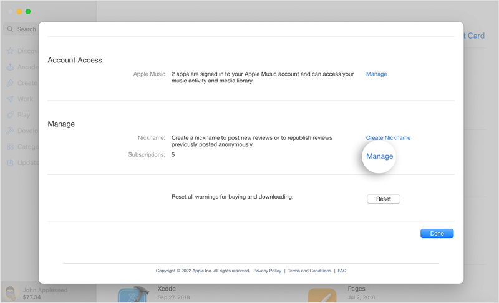499x303 pixels.
Task: Manage subscriptions link
Action: coord(379,156)
